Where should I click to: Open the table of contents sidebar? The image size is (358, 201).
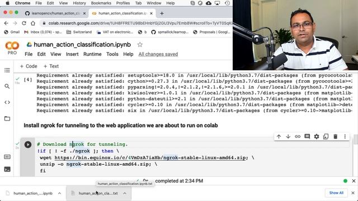pyautogui.click(x=7, y=70)
